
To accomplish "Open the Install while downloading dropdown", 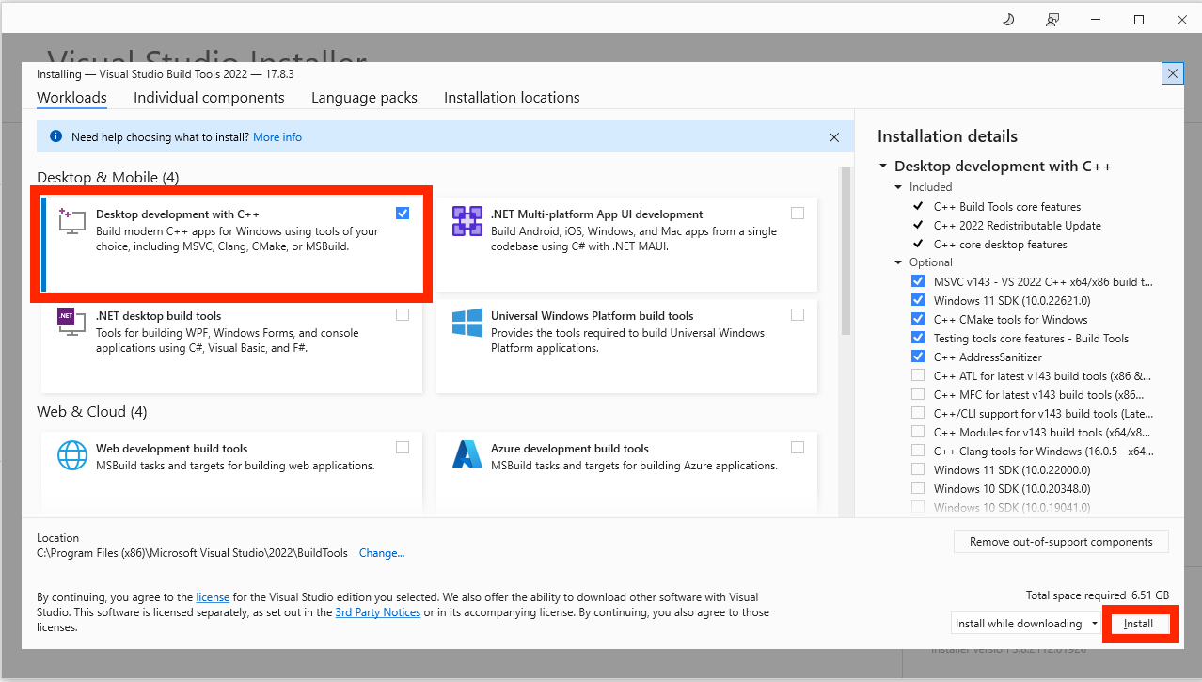I will [1026, 624].
